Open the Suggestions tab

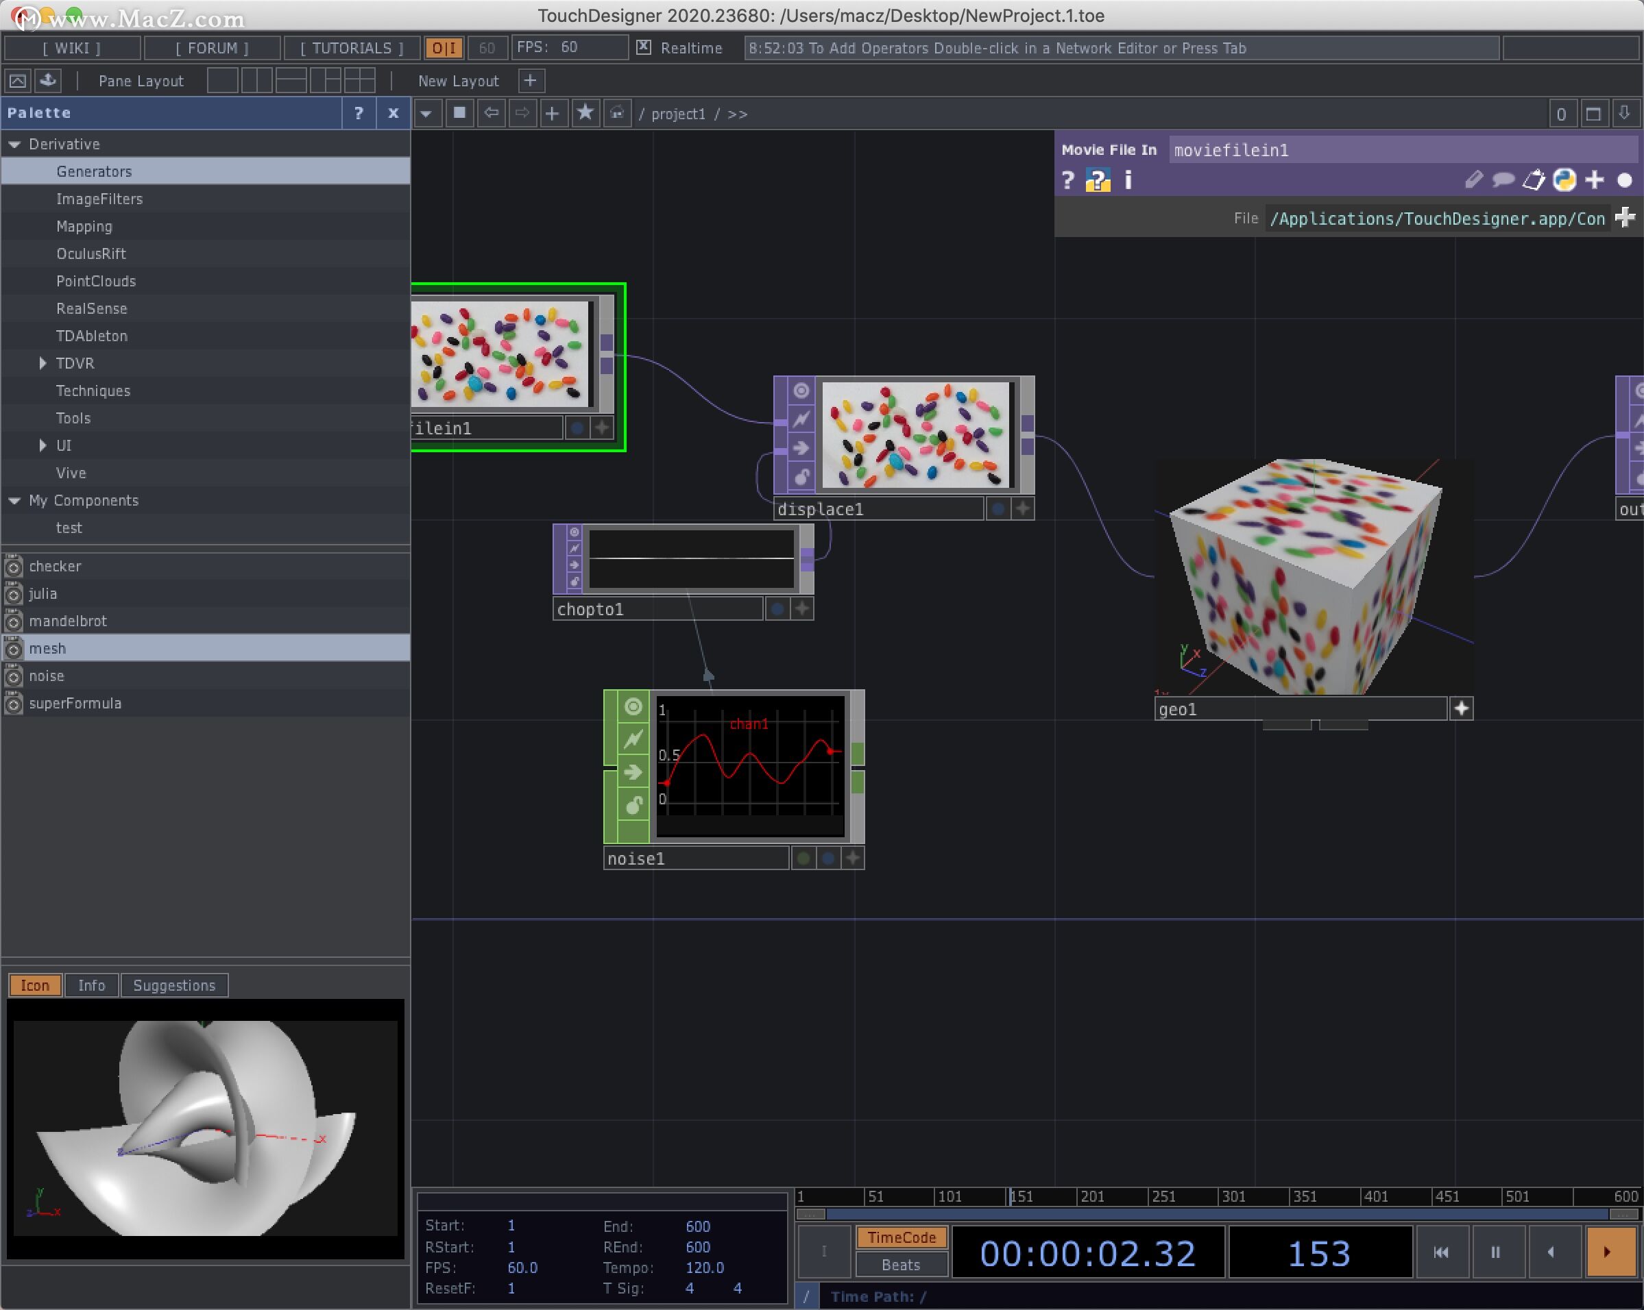[x=174, y=985]
